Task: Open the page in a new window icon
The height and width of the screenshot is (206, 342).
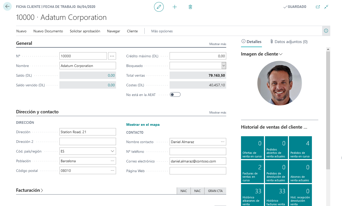Action: (318, 7)
